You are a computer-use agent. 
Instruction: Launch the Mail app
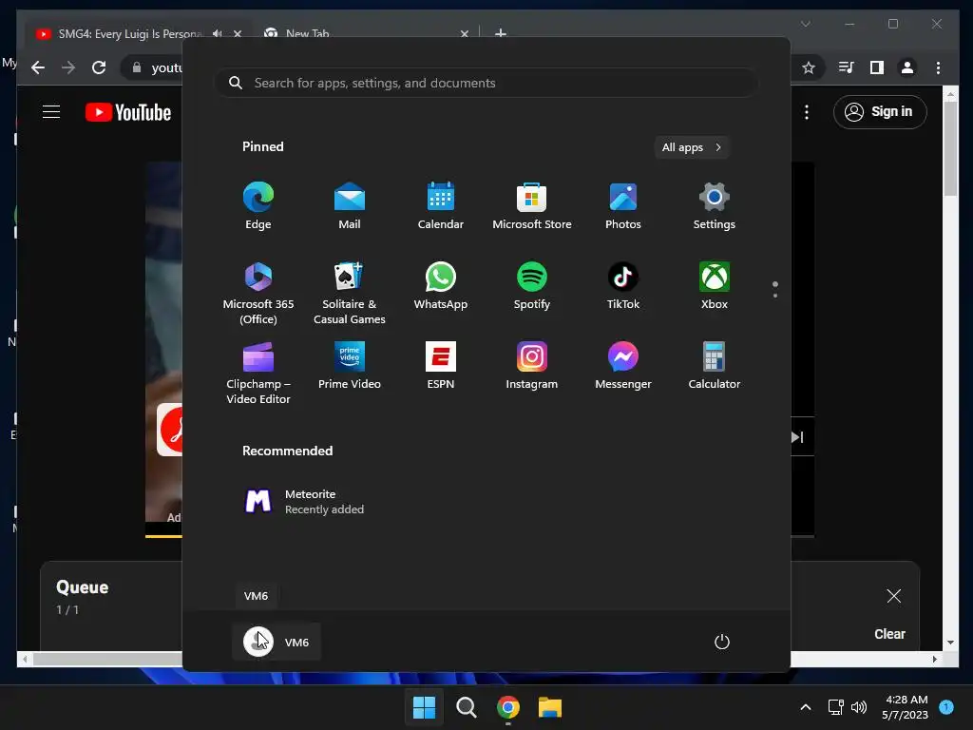(x=350, y=206)
